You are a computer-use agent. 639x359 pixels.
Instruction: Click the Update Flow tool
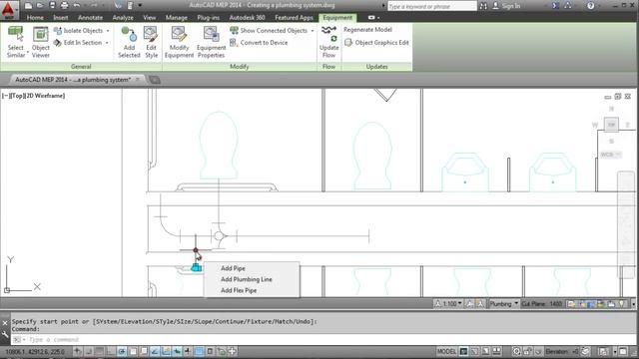click(x=328, y=42)
